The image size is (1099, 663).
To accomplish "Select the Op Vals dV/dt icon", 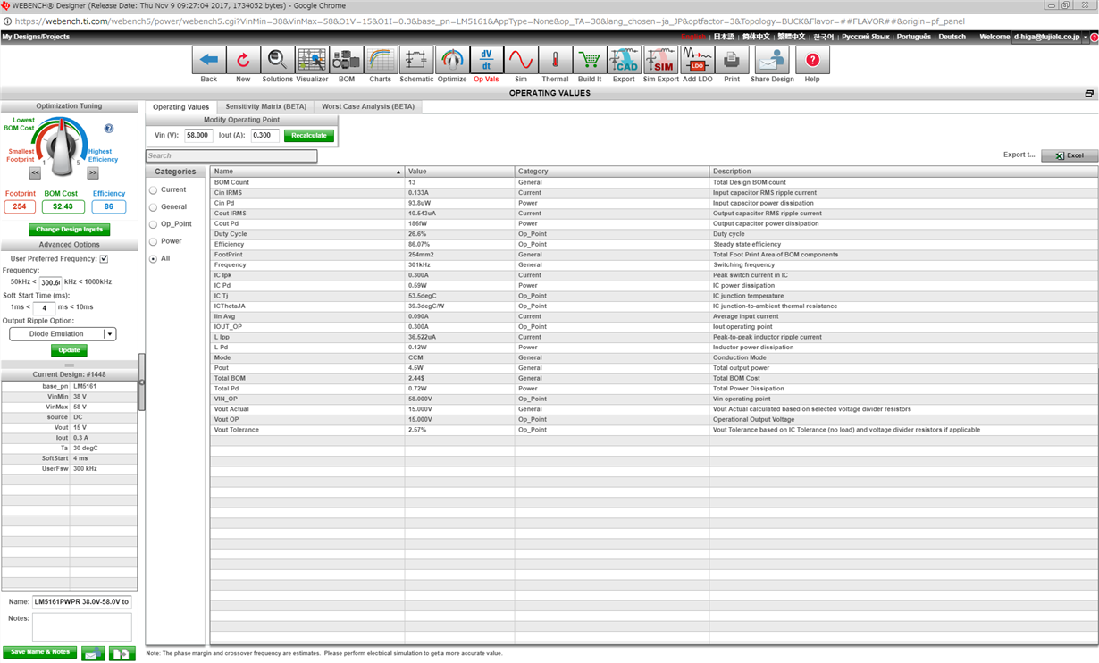I will point(486,61).
